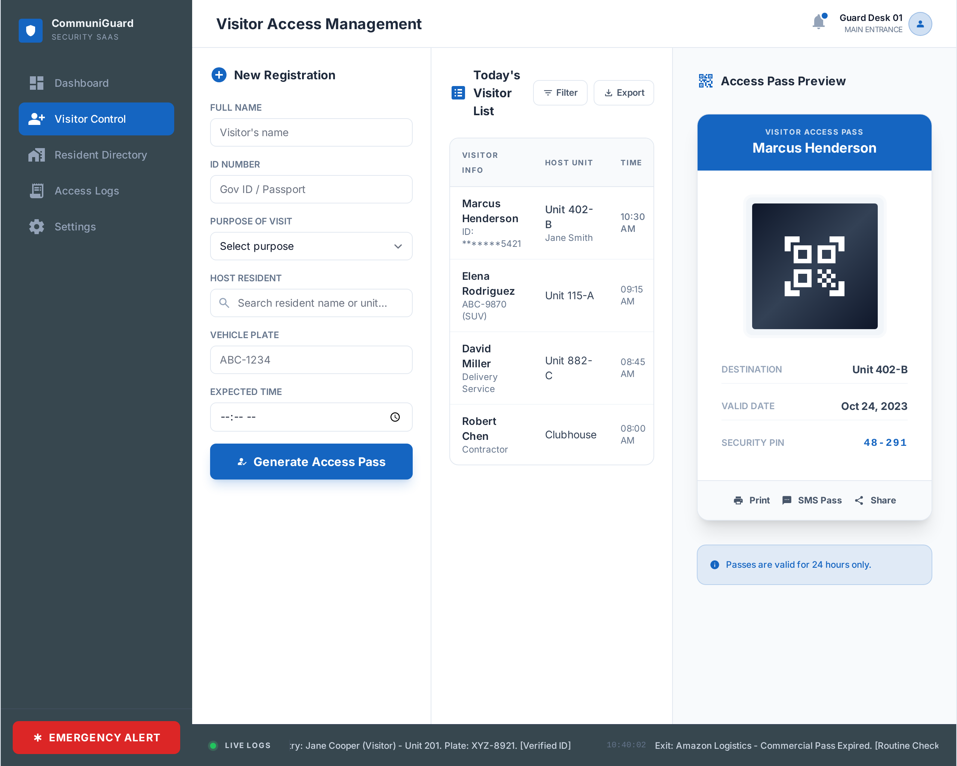This screenshot has height=766, width=957.
Task: Share the access pass
Action: 875,500
